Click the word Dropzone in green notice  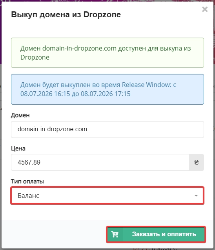click(35, 57)
